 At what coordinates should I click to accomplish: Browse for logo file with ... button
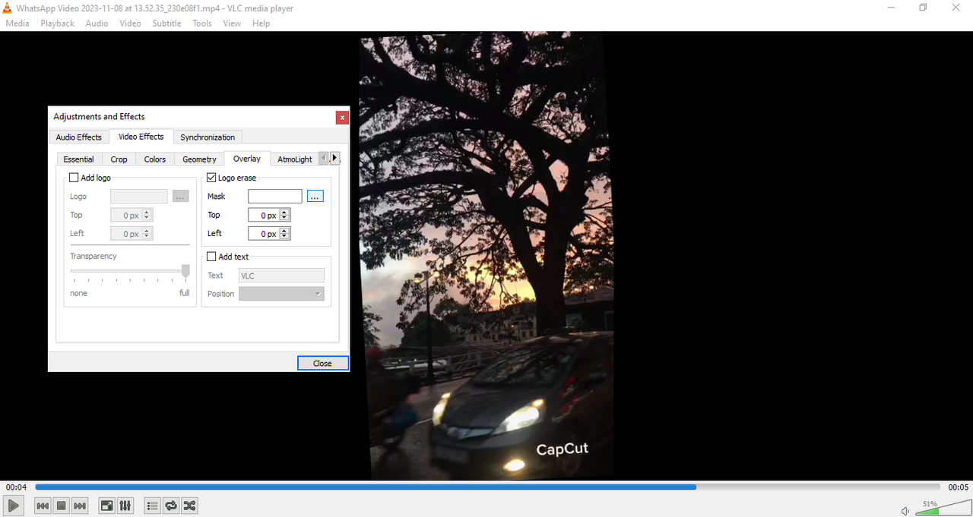[x=180, y=197]
